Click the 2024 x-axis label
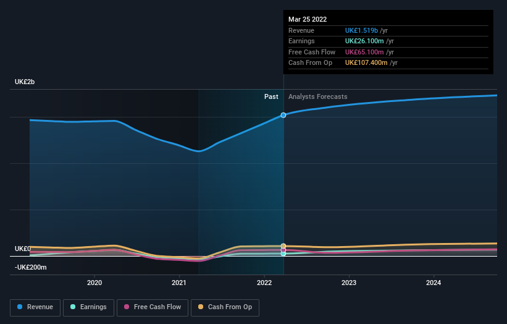This screenshot has height=324, width=507. pyautogui.click(x=434, y=283)
